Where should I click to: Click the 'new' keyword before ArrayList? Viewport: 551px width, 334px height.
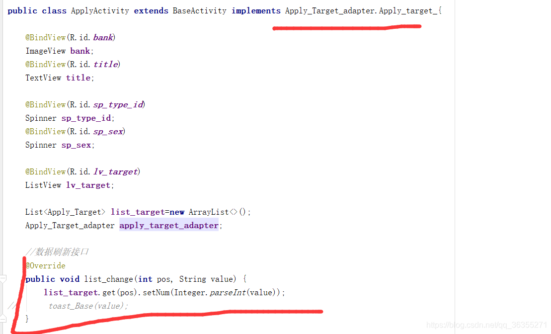point(177,212)
